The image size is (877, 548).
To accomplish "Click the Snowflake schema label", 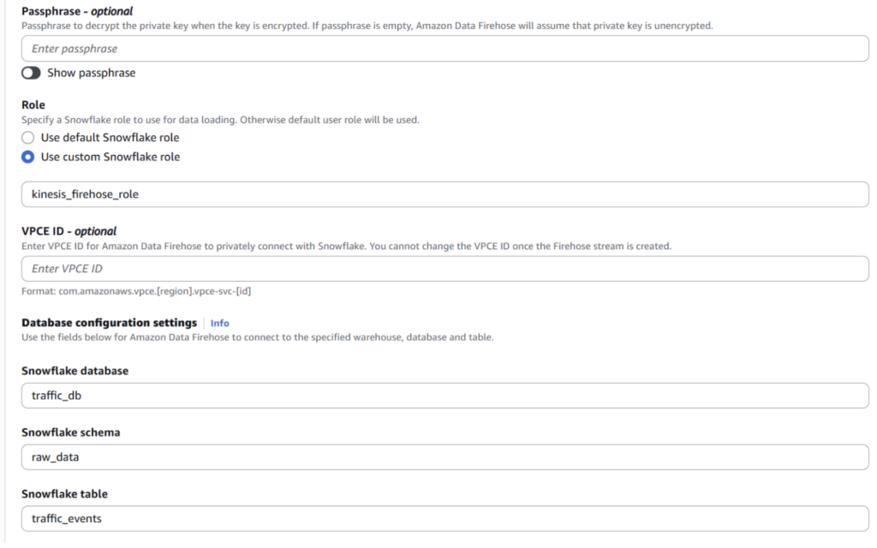I will point(70,432).
